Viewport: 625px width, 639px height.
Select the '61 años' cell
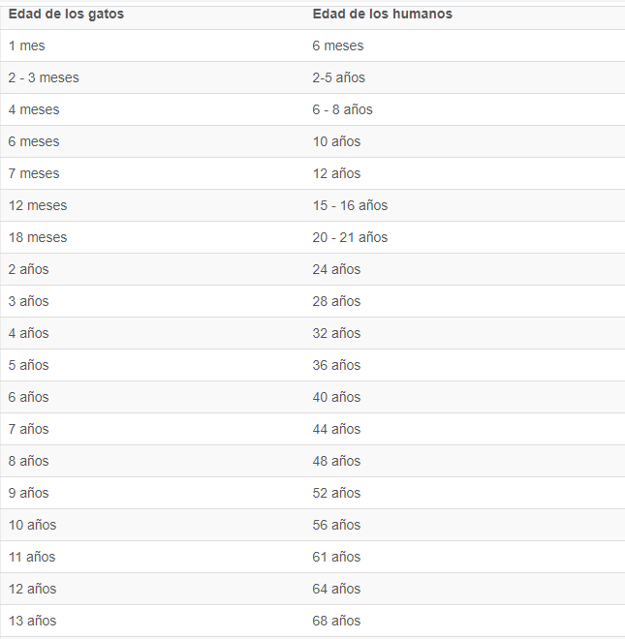click(336, 557)
